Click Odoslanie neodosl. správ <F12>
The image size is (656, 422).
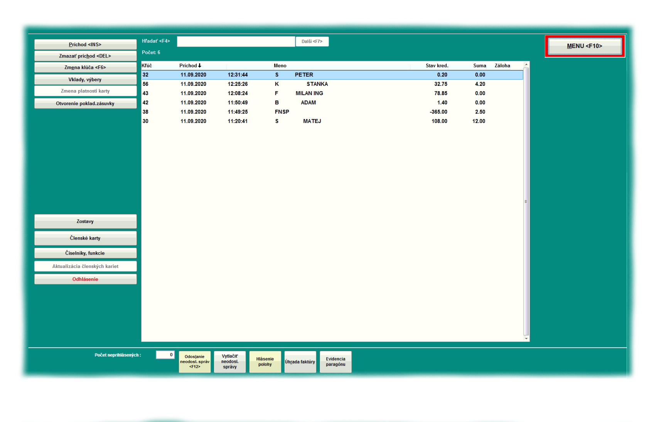click(x=195, y=362)
